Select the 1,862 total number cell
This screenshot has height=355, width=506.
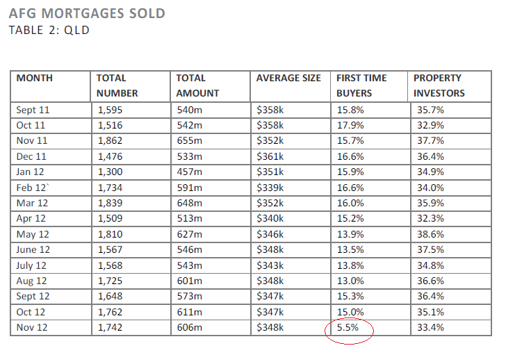(x=111, y=140)
